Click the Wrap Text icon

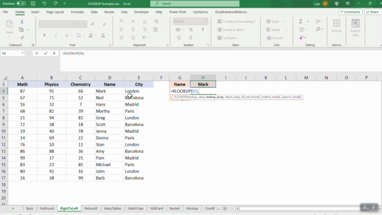pos(156,21)
